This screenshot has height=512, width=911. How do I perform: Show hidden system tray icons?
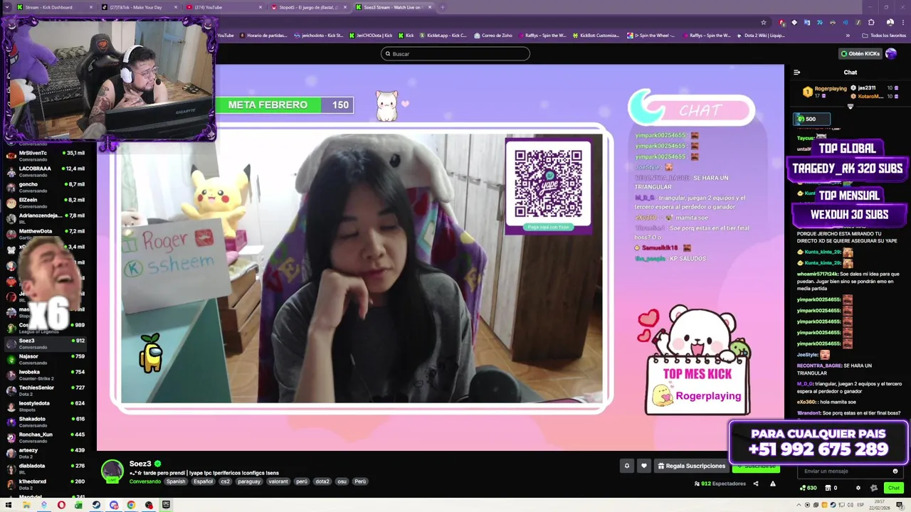[799, 505]
